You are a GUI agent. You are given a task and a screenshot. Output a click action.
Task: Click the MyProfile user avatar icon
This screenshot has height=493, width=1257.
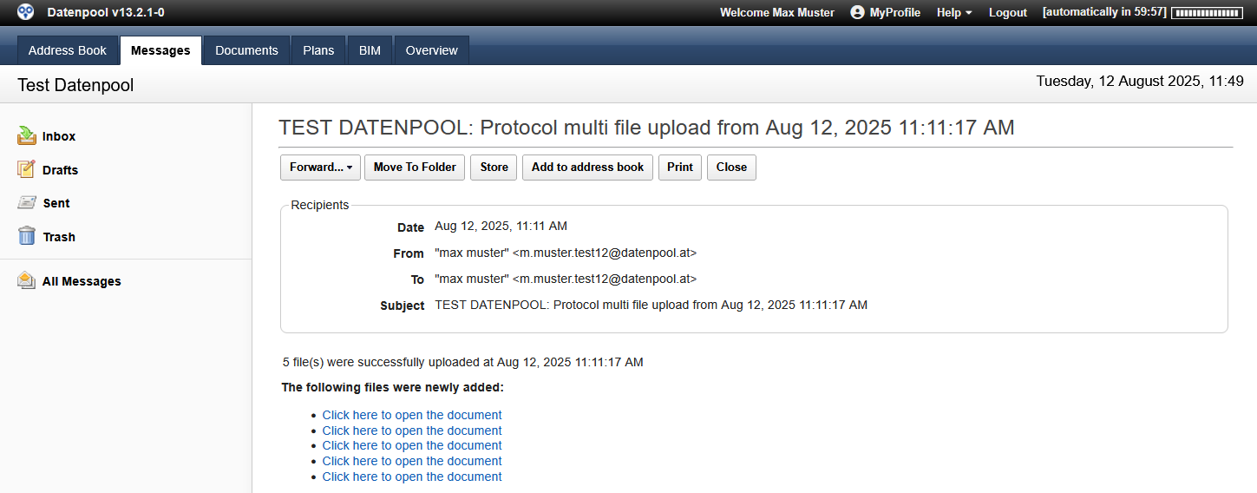point(857,12)
